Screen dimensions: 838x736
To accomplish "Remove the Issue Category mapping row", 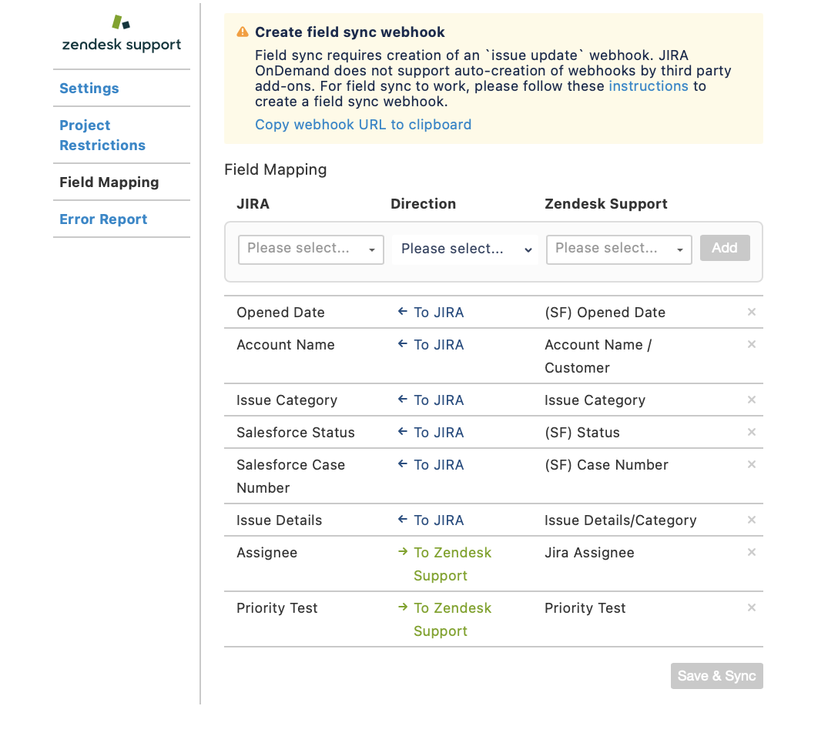I will (x=752, y=400).
